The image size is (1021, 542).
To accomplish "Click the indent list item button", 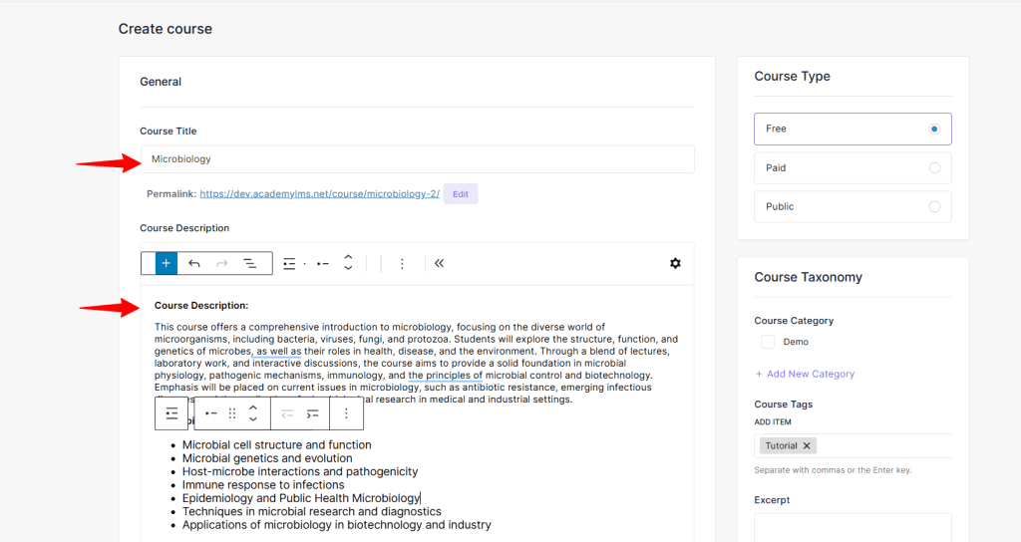I will (x=313, y=413).
